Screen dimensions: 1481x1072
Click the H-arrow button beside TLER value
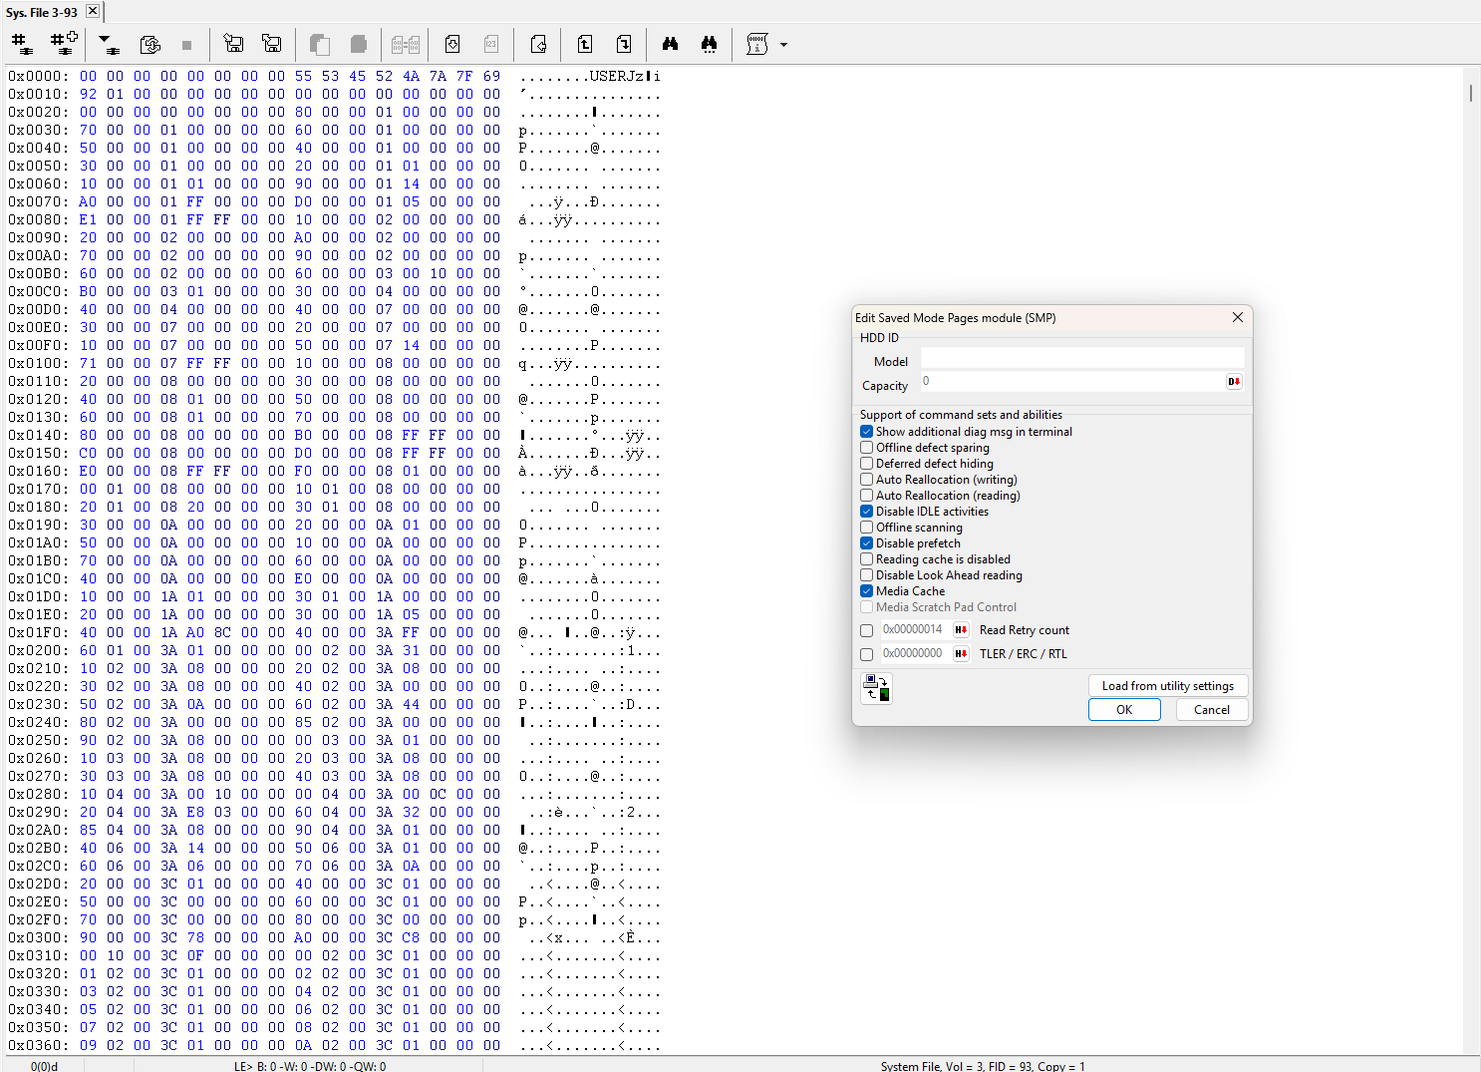[961, 654]
